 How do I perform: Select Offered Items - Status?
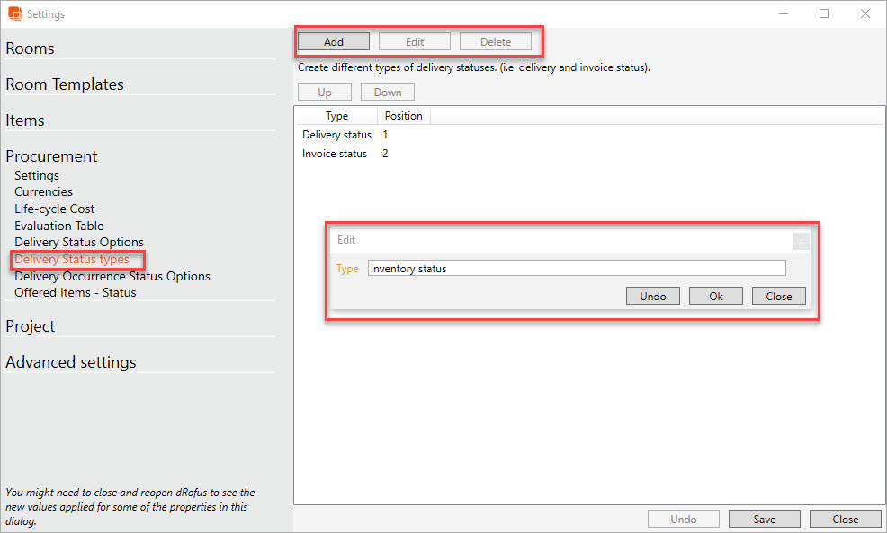tap(76, 292)
